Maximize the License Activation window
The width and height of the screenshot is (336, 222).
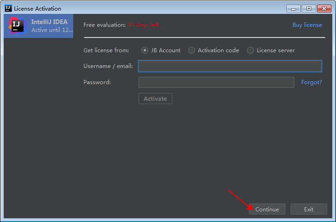click(308, 8)
